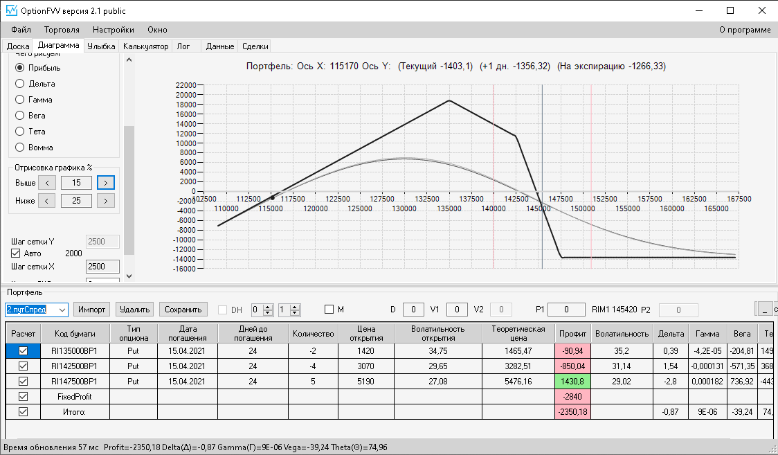Open the Окно menu
The height and width of the screenshot is (455, 778).
[x=157, y=30]
